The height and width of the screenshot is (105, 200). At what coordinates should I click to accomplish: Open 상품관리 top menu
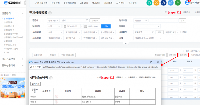(x=55, y=3)
